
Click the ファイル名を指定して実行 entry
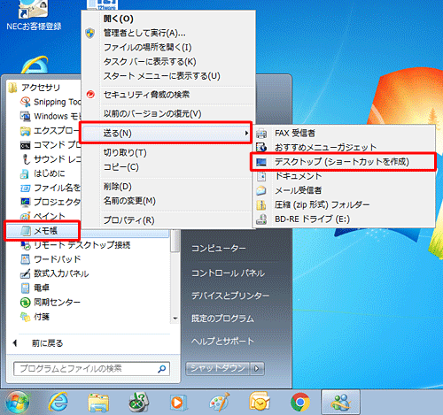[51, 188]
